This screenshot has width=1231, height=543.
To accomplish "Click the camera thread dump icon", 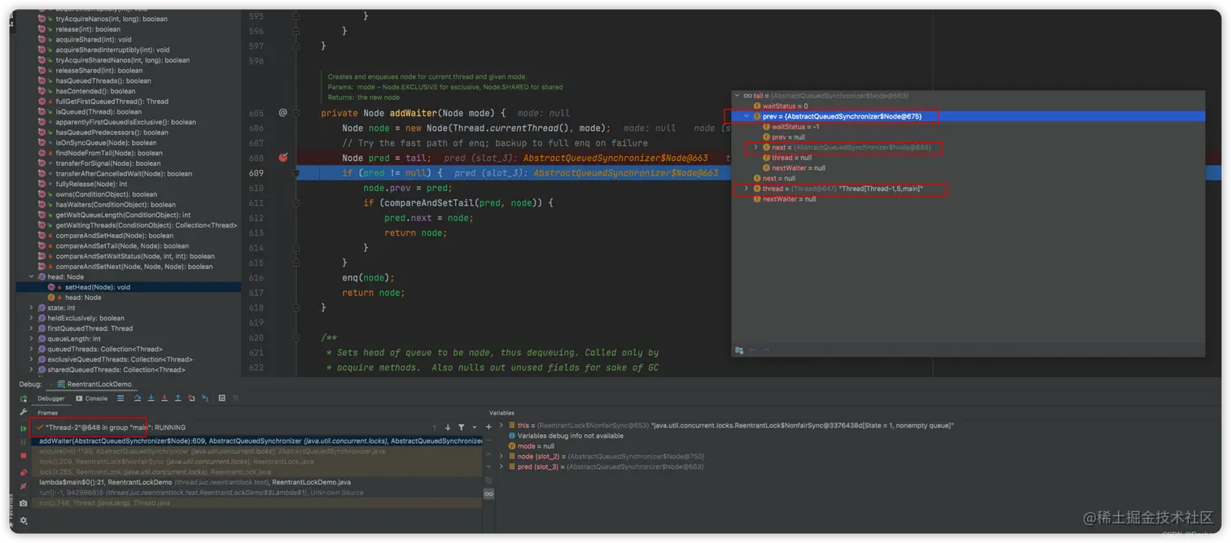I will pyautogui.click(x=23, y=504).
